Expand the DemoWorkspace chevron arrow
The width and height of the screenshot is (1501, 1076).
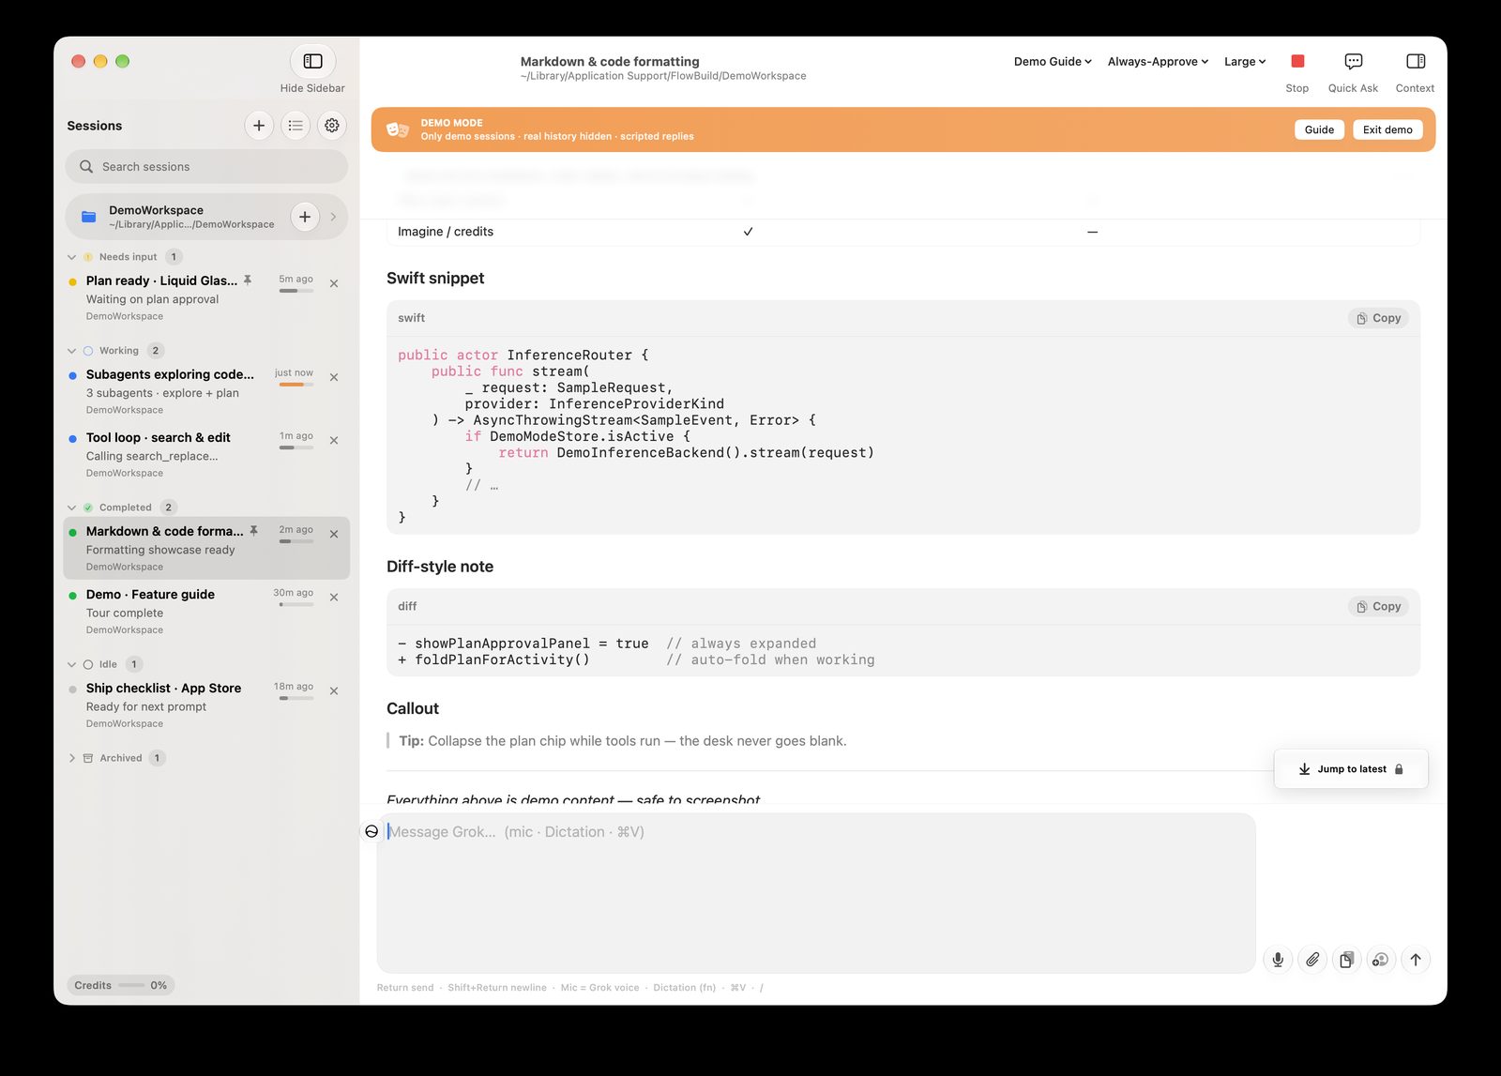[x=333, y=217]
